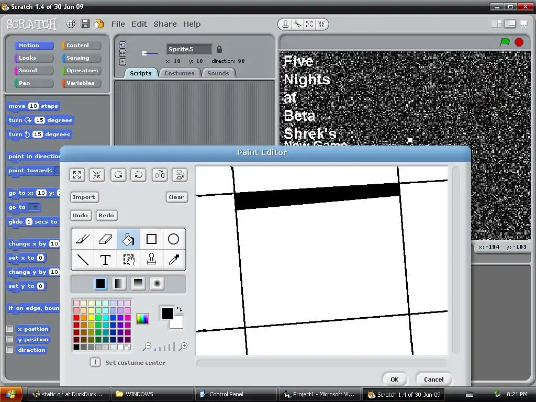Click Cancel in the Paint Editor
536x402 pixels.
pos(434,379)
